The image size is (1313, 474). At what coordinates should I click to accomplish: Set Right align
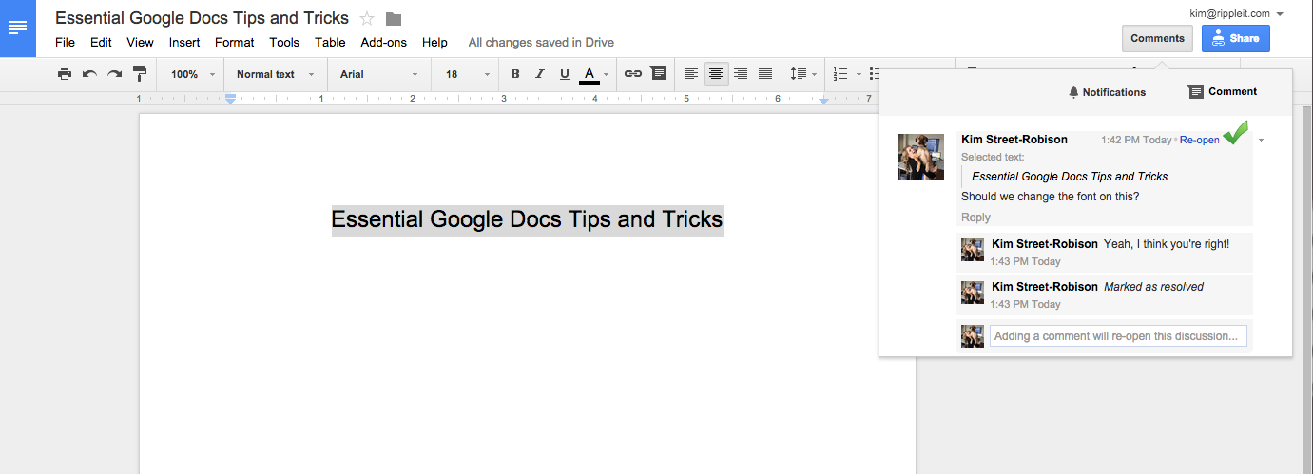coord(741,74)
